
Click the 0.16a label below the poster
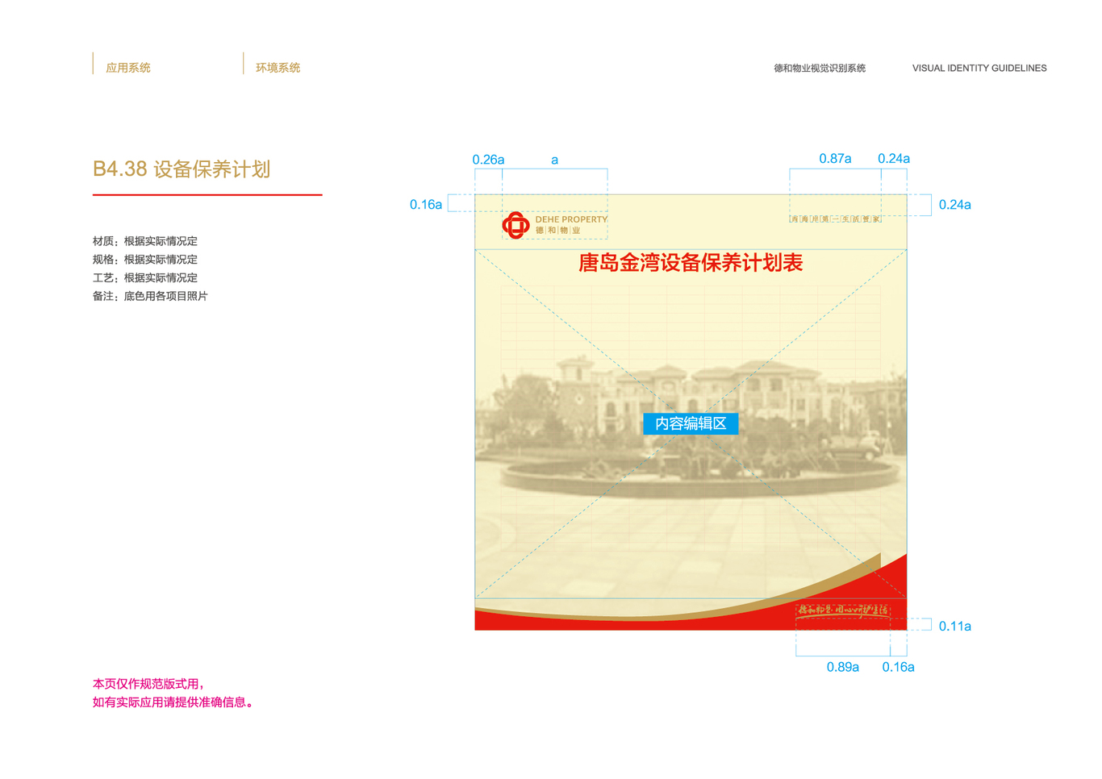pos(898,667)
